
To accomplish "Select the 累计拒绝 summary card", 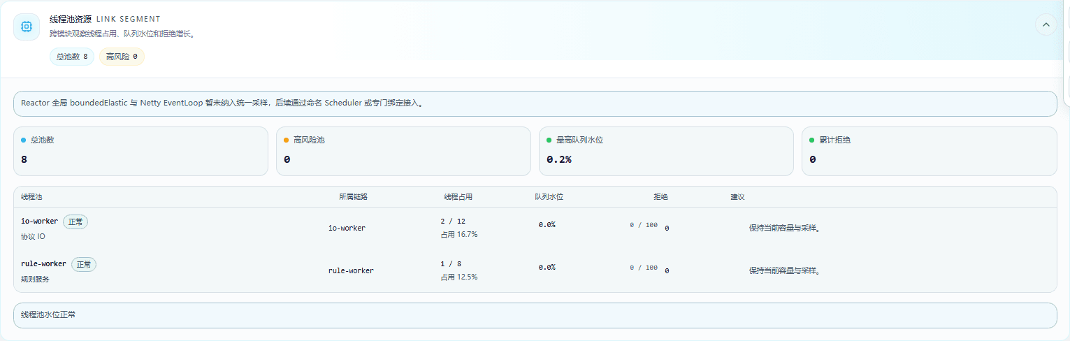I will point(929,151).
